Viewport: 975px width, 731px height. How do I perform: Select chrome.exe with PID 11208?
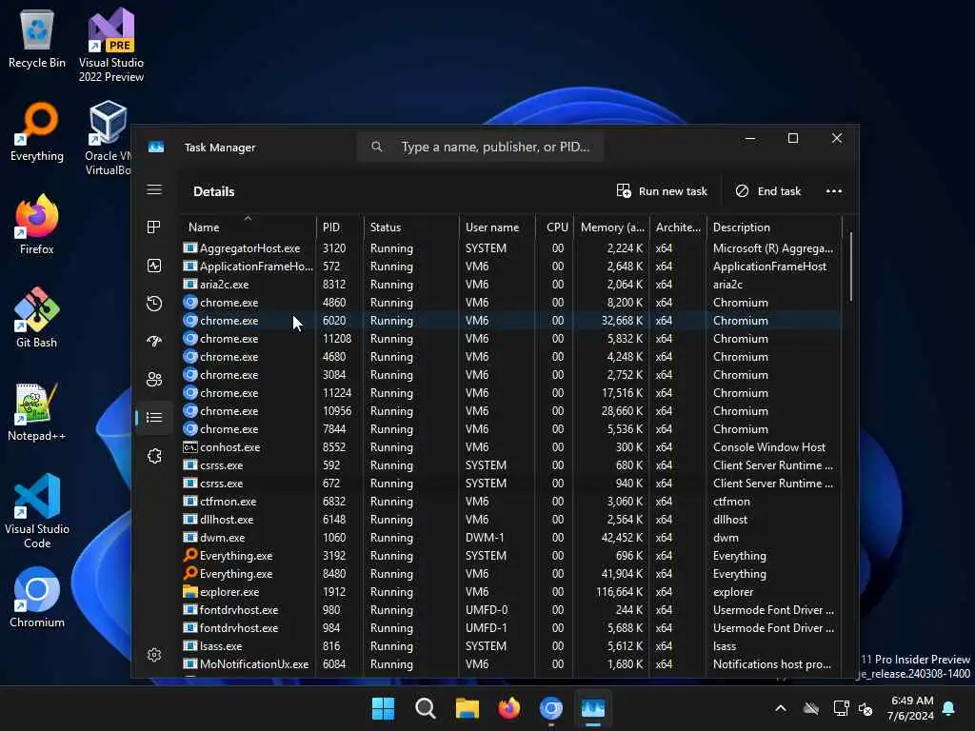tap(511, 339)
